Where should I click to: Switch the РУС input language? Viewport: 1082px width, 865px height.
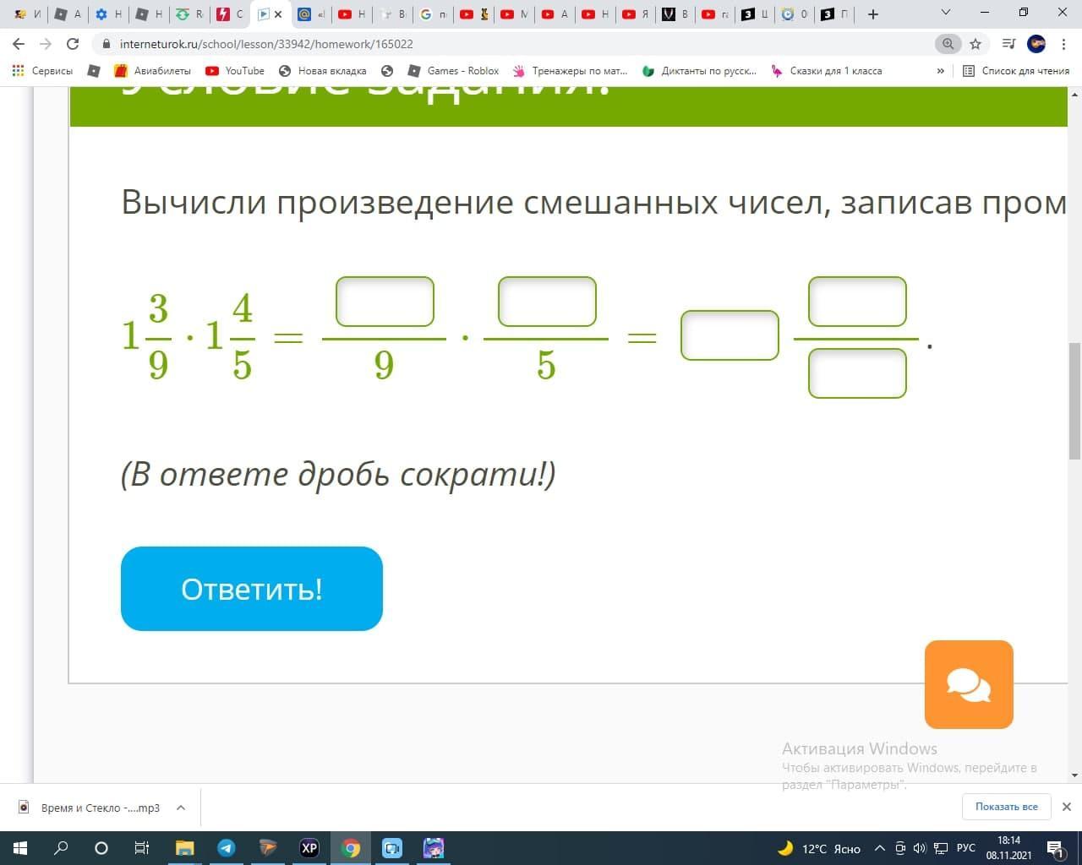(x=966, y=848)
